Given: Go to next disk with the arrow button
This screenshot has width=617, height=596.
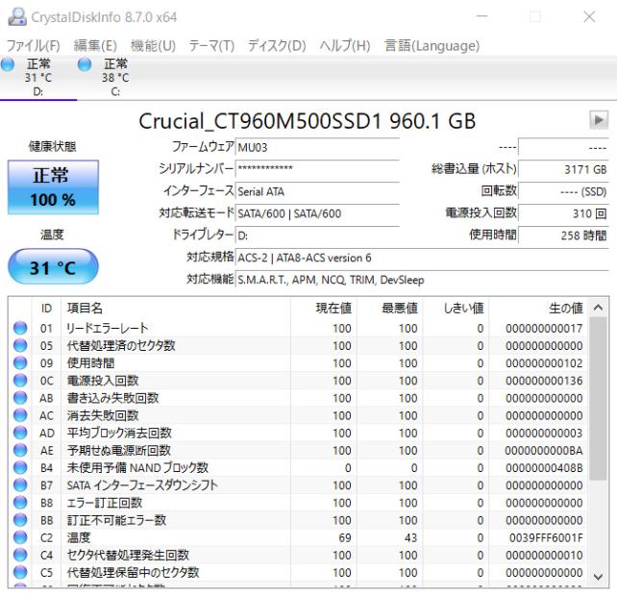Looking at the screenshot, I should click(599, 119).
